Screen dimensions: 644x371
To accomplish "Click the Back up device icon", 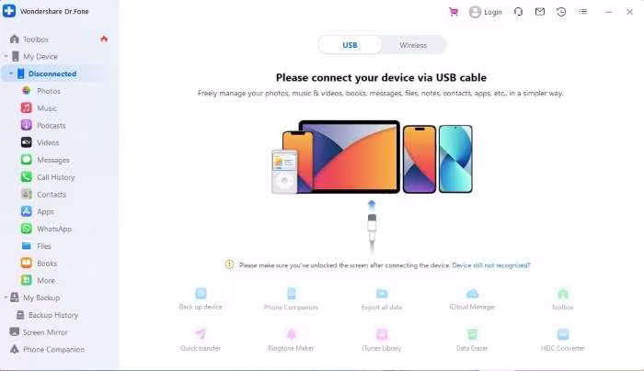I will [201, 293].
